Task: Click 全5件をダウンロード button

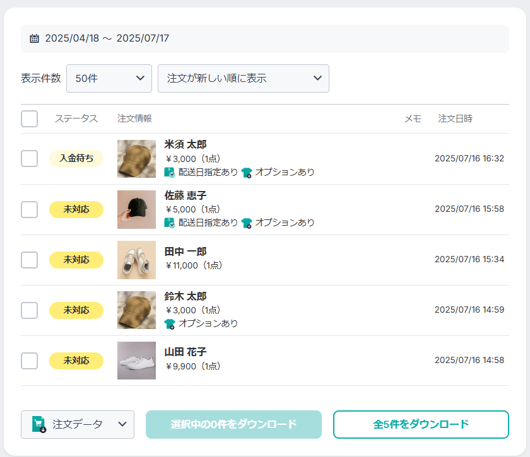Action: 421,424
